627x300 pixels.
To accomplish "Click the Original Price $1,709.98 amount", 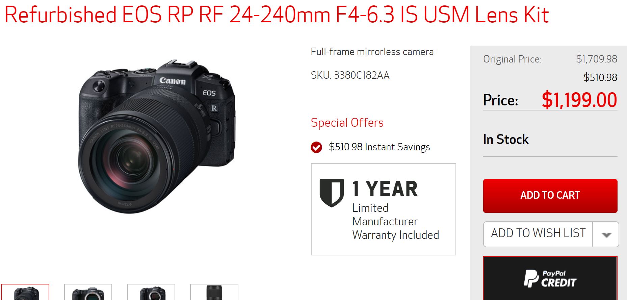I will click(596, 59).
